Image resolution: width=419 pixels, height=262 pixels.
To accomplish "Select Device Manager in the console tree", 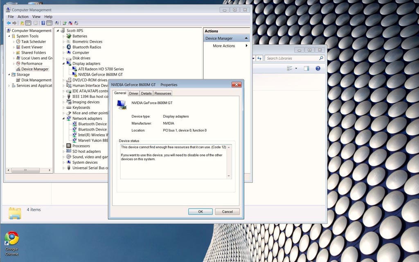I will tap(35, 69).
